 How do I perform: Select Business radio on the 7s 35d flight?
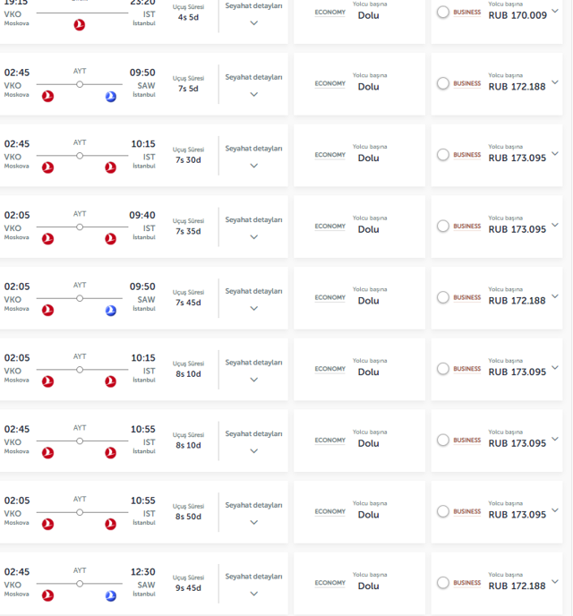[443, 227]
